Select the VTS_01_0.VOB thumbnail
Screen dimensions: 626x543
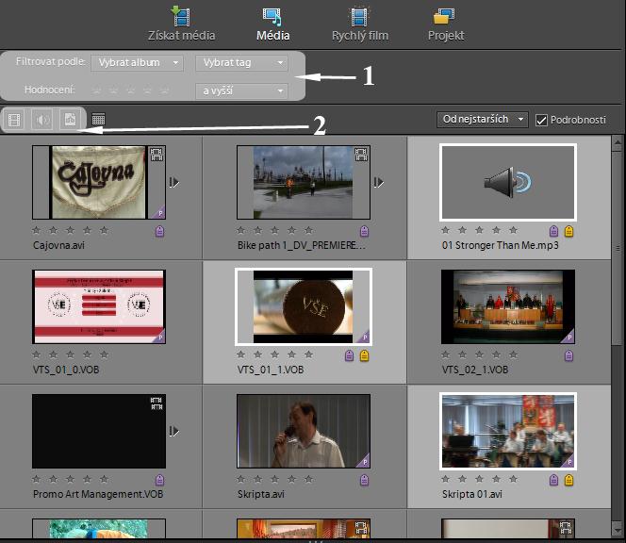tap(99, 306)
